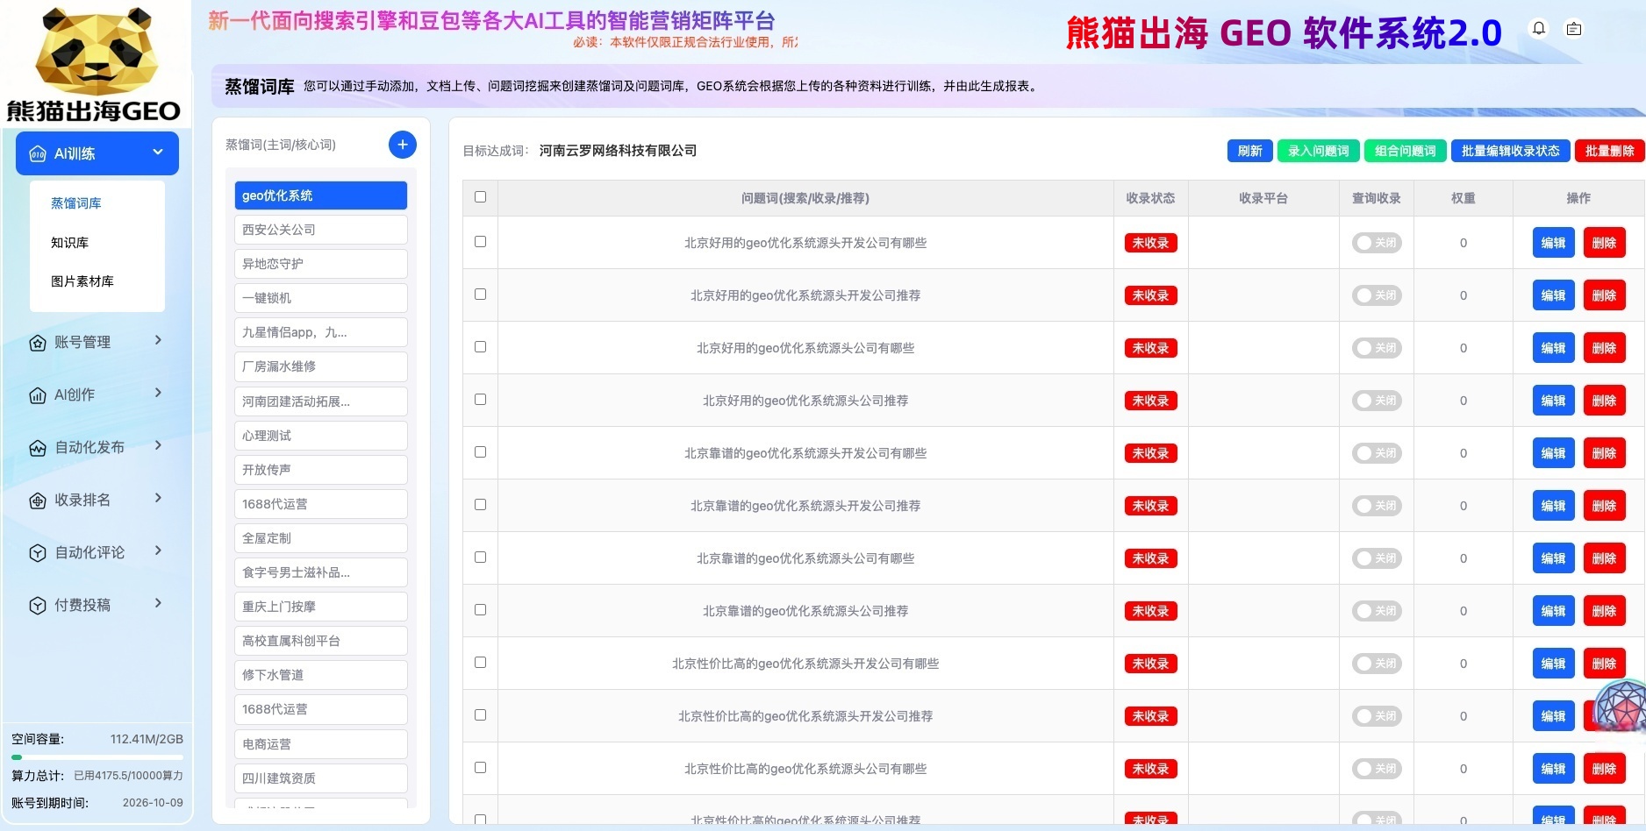Click the clipboard icon in top bar
This screenshot has width=1646, height=831.
[1574, 29]
